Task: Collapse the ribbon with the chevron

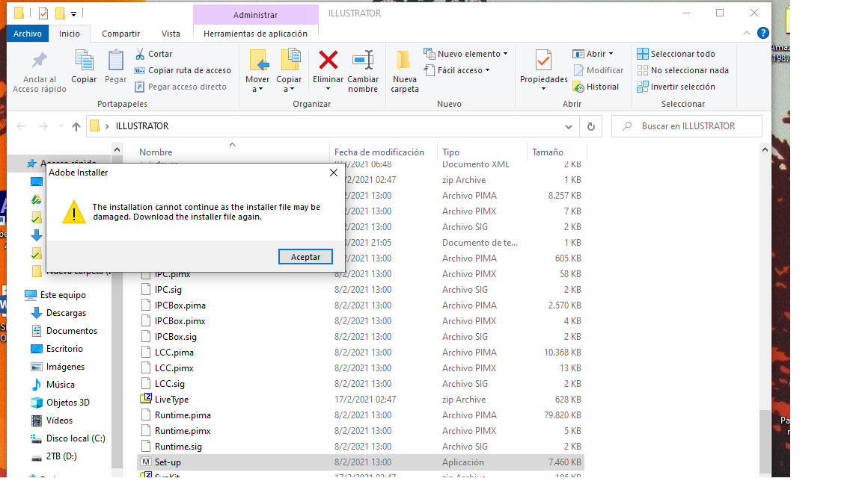Action: (747, 33)
